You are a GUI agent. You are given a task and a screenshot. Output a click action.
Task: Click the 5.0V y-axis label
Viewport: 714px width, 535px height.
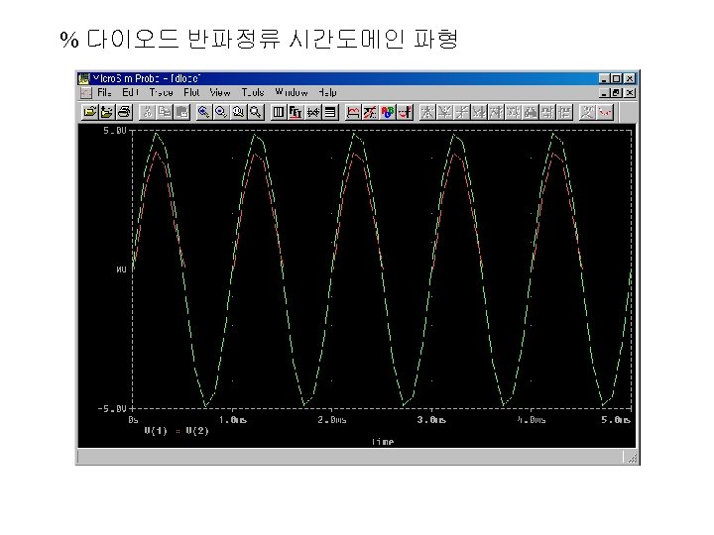click(x=114, y=131)
